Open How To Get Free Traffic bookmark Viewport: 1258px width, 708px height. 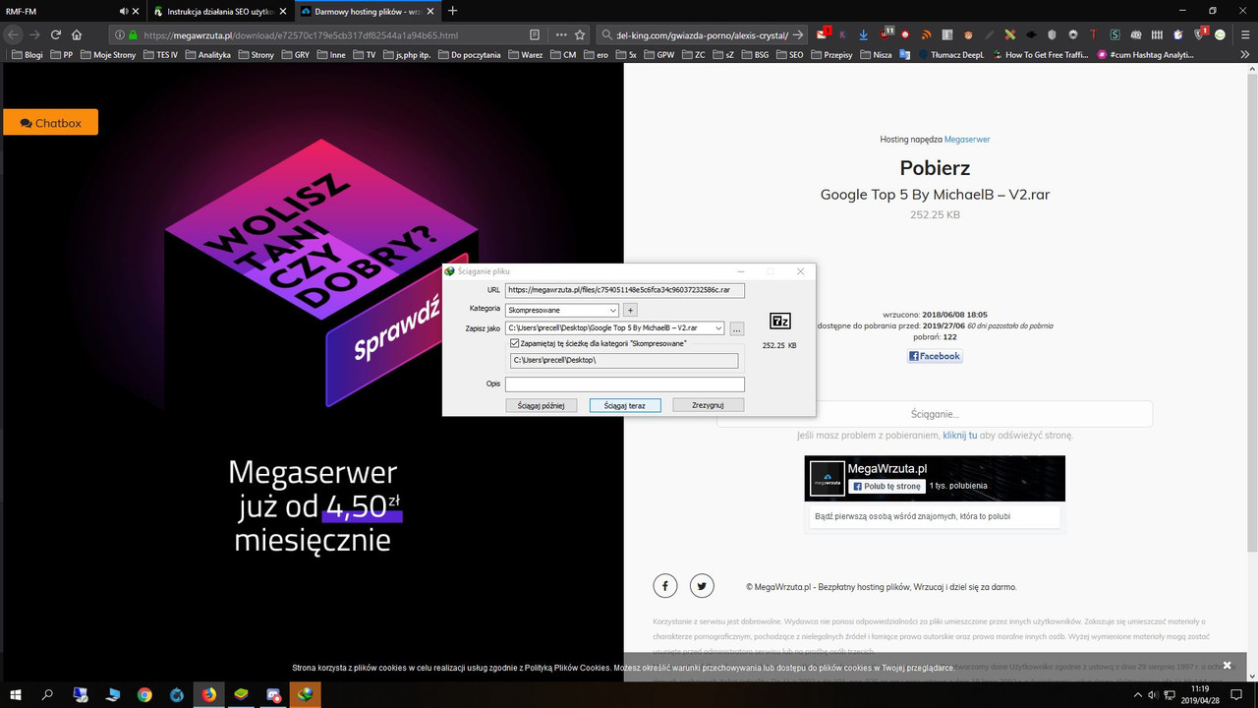1039,55
